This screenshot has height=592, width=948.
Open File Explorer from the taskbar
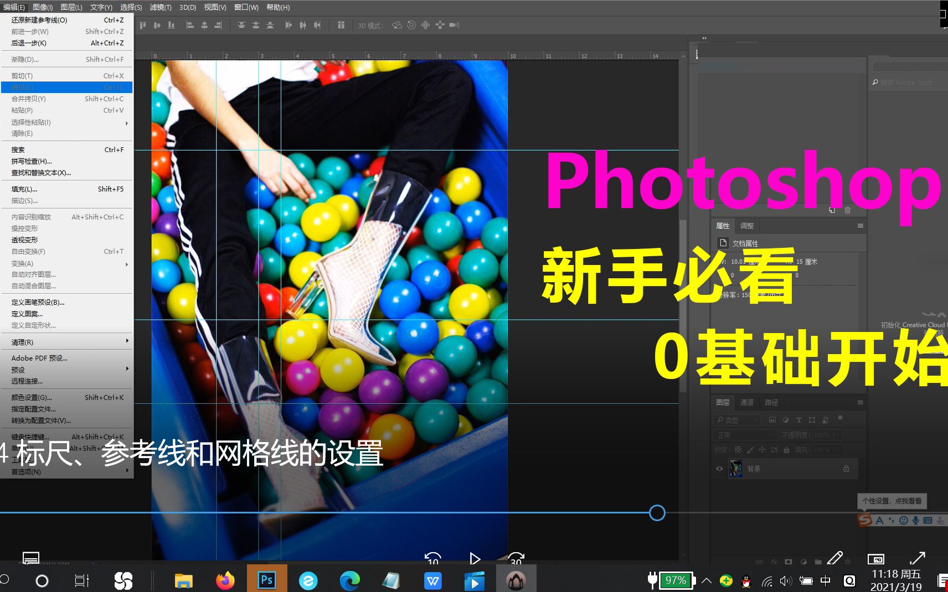183,580
